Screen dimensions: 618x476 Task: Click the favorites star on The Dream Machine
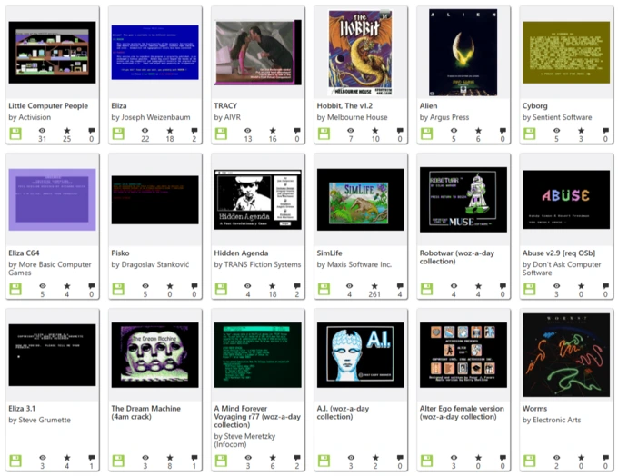(x=170, y=458)
